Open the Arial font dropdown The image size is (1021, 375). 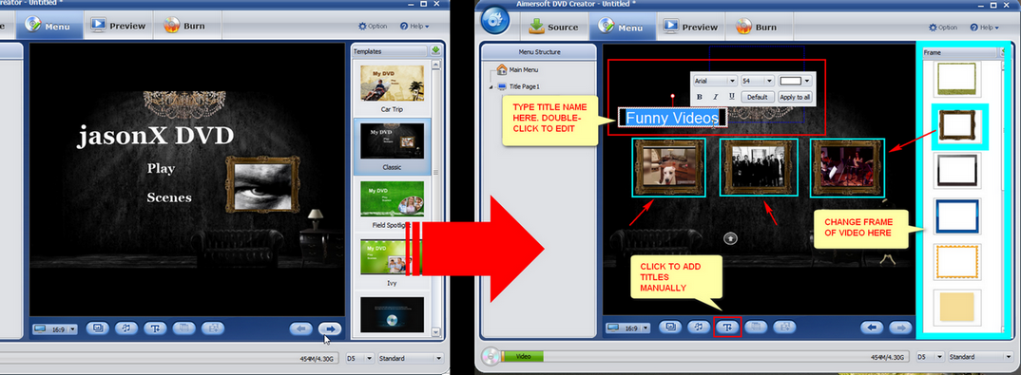pos(715,81)
